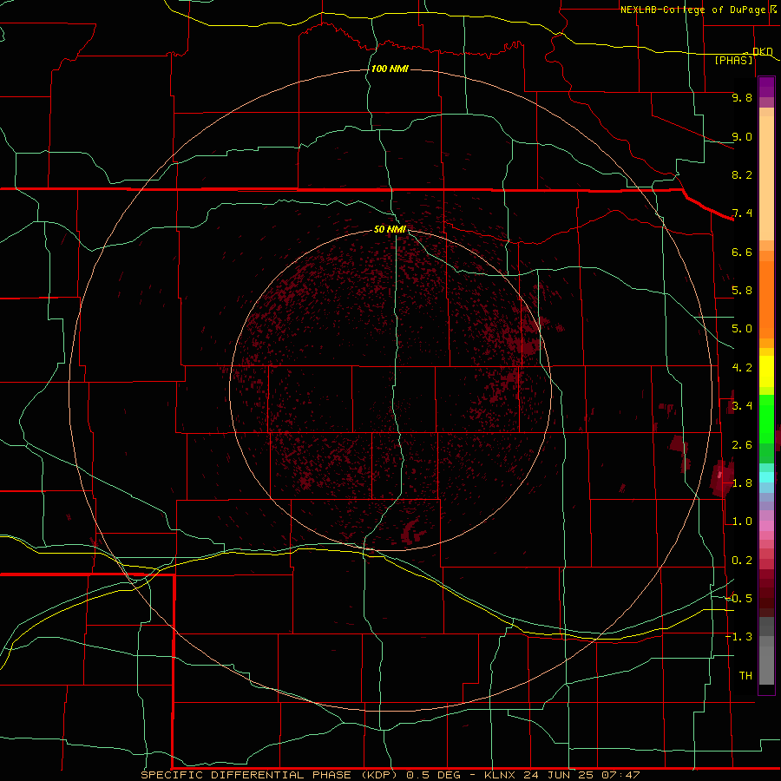Click the 100 NMI range ring label
This screenshot has width=781, height=781.
(390, 69)
